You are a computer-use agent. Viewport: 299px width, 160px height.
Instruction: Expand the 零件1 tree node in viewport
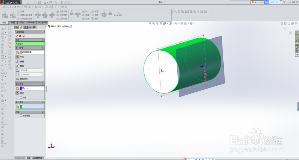[x=46, y=26]
